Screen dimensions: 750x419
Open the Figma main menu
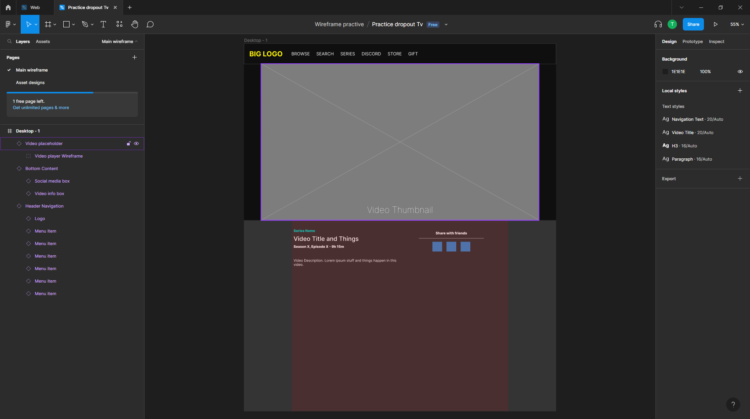tap(8, 24)
